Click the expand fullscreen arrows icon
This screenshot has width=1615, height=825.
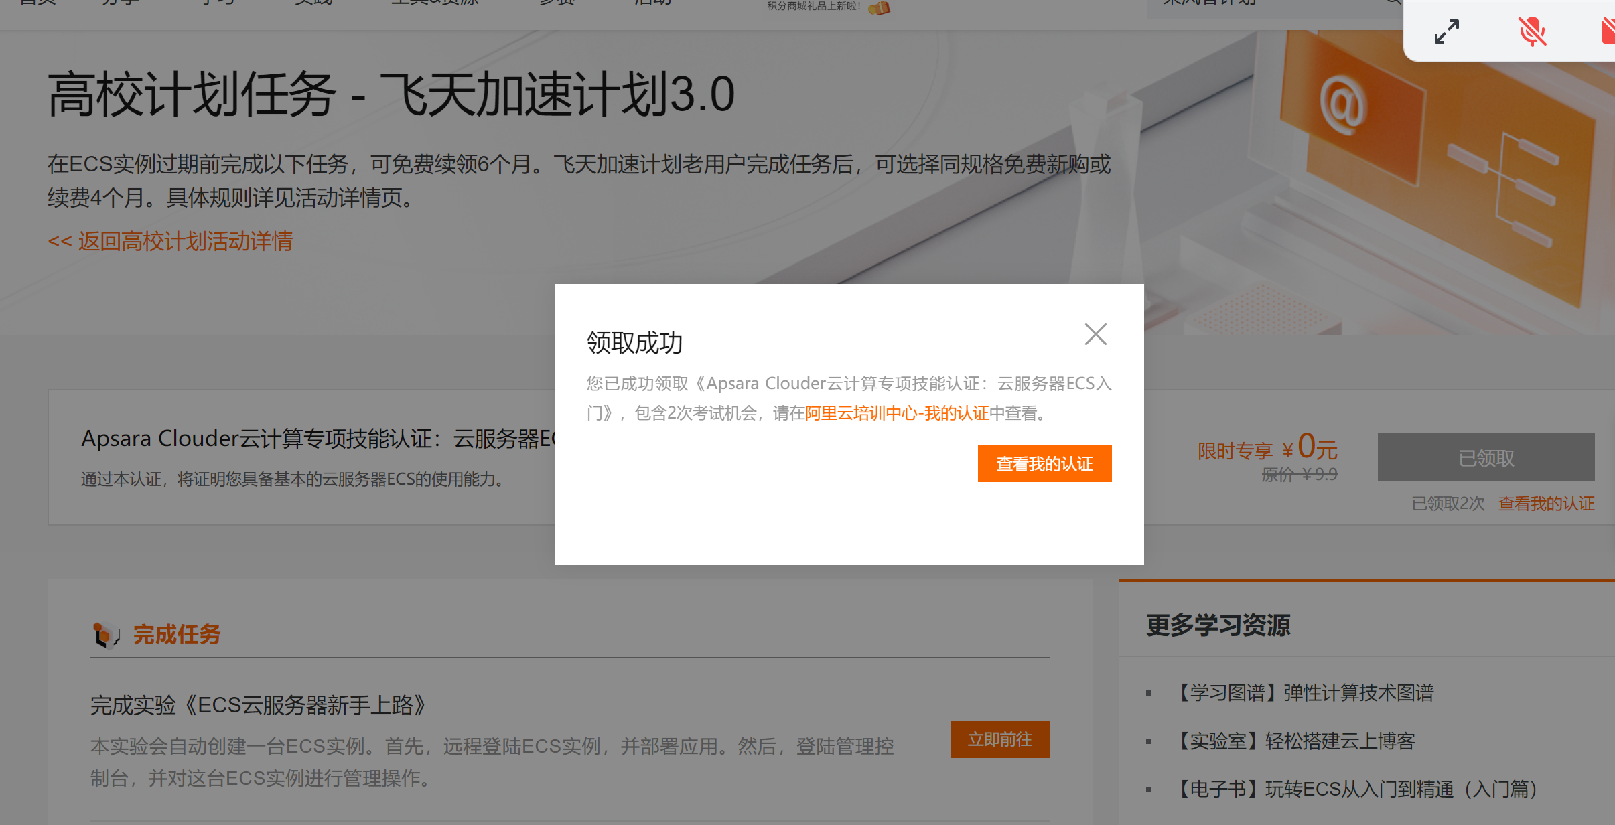(1446, 31)
